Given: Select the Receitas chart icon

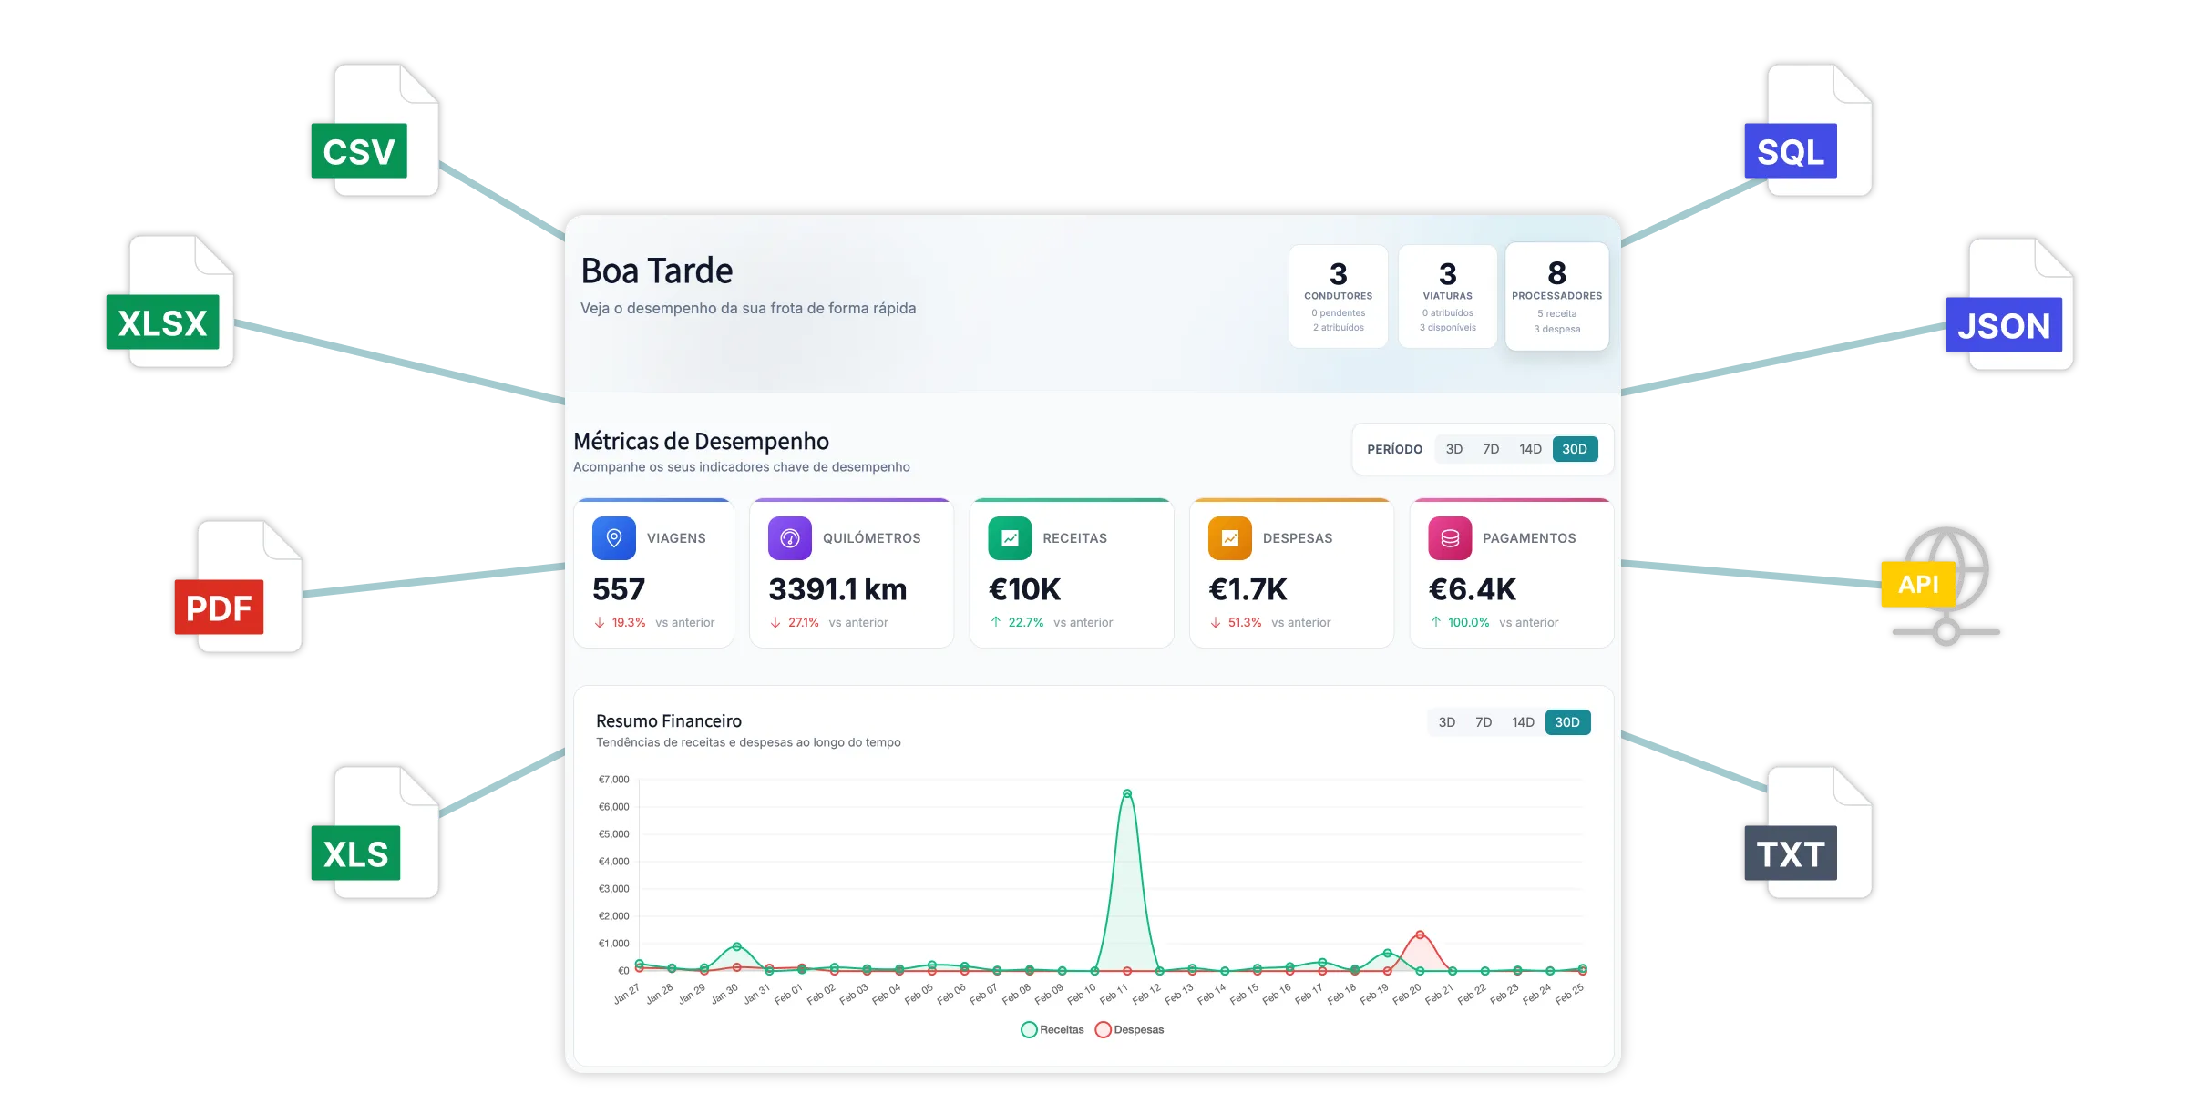Looking at the screenshot, I should click(1010, 537).
